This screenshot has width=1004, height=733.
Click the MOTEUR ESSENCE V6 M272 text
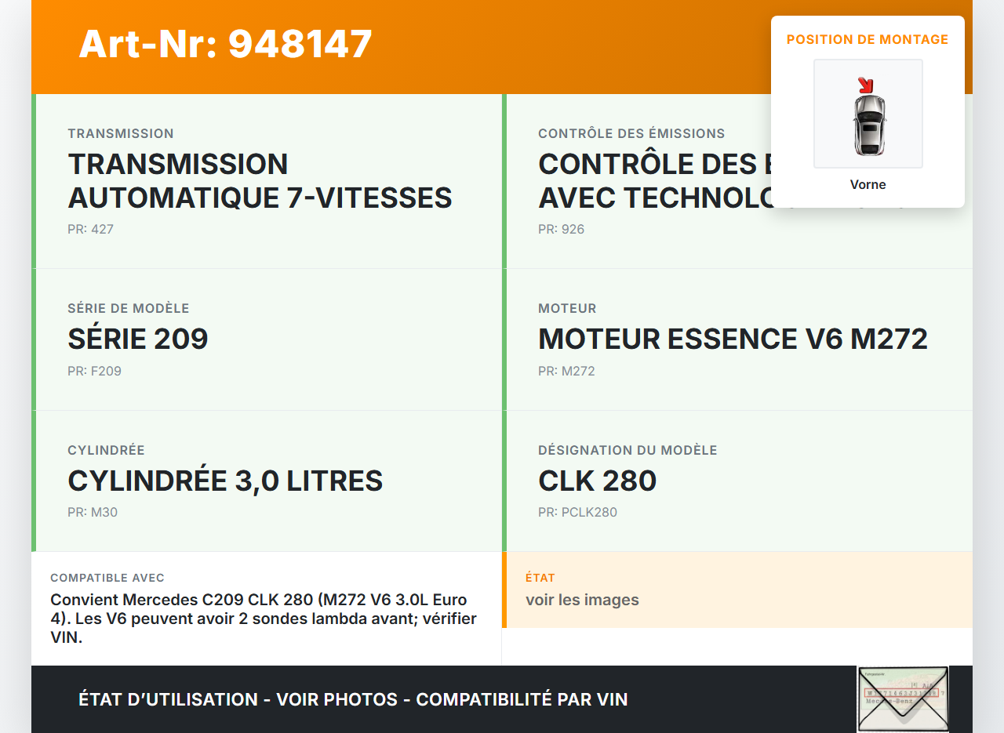733,339
